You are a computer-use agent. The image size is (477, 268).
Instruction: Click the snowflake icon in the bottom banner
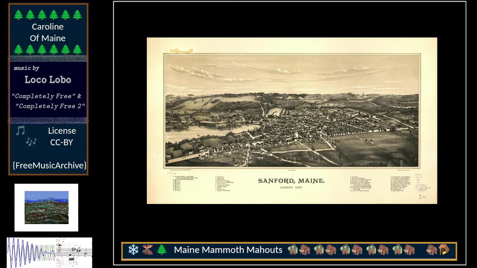133,250
